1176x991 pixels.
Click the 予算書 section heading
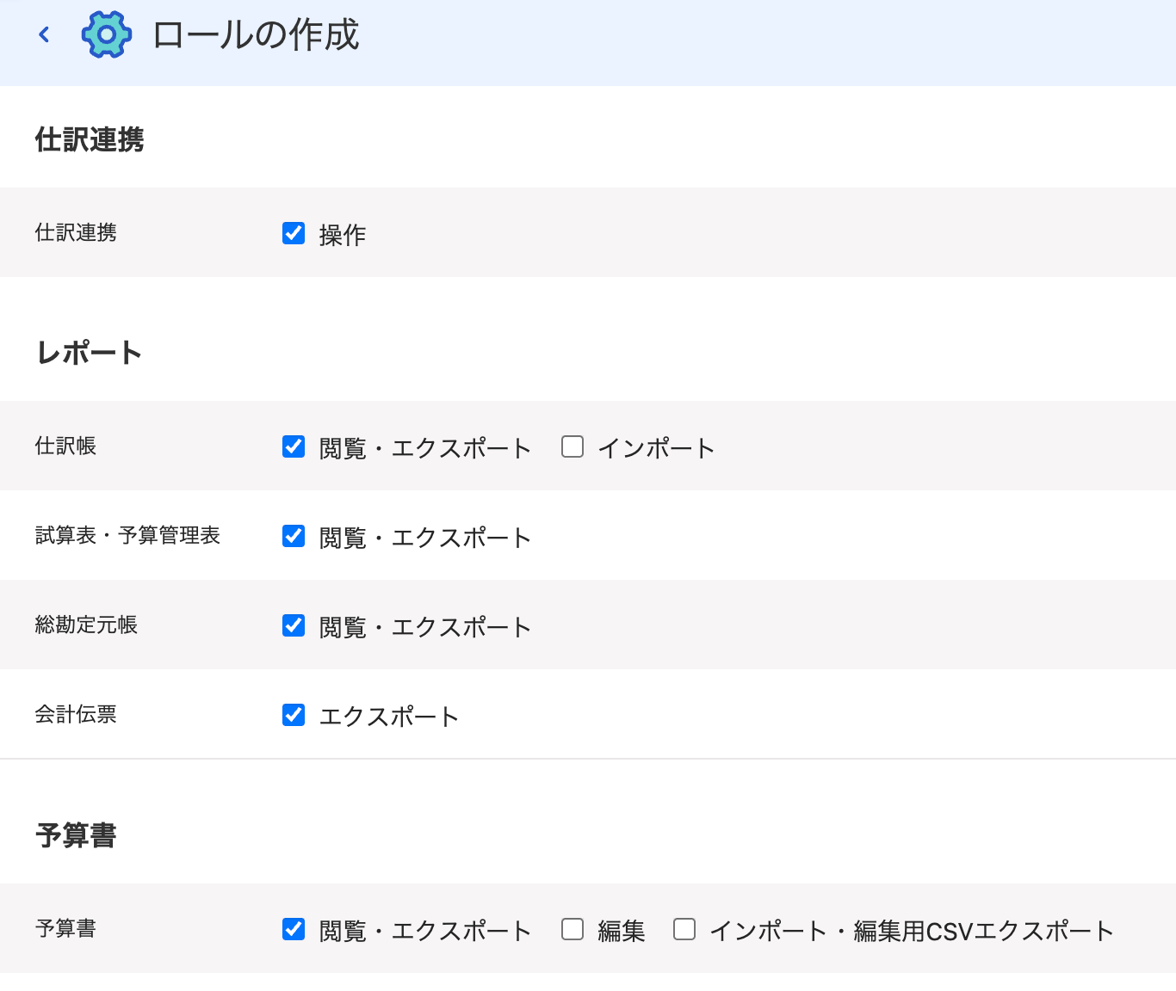(x=76, y=835)
